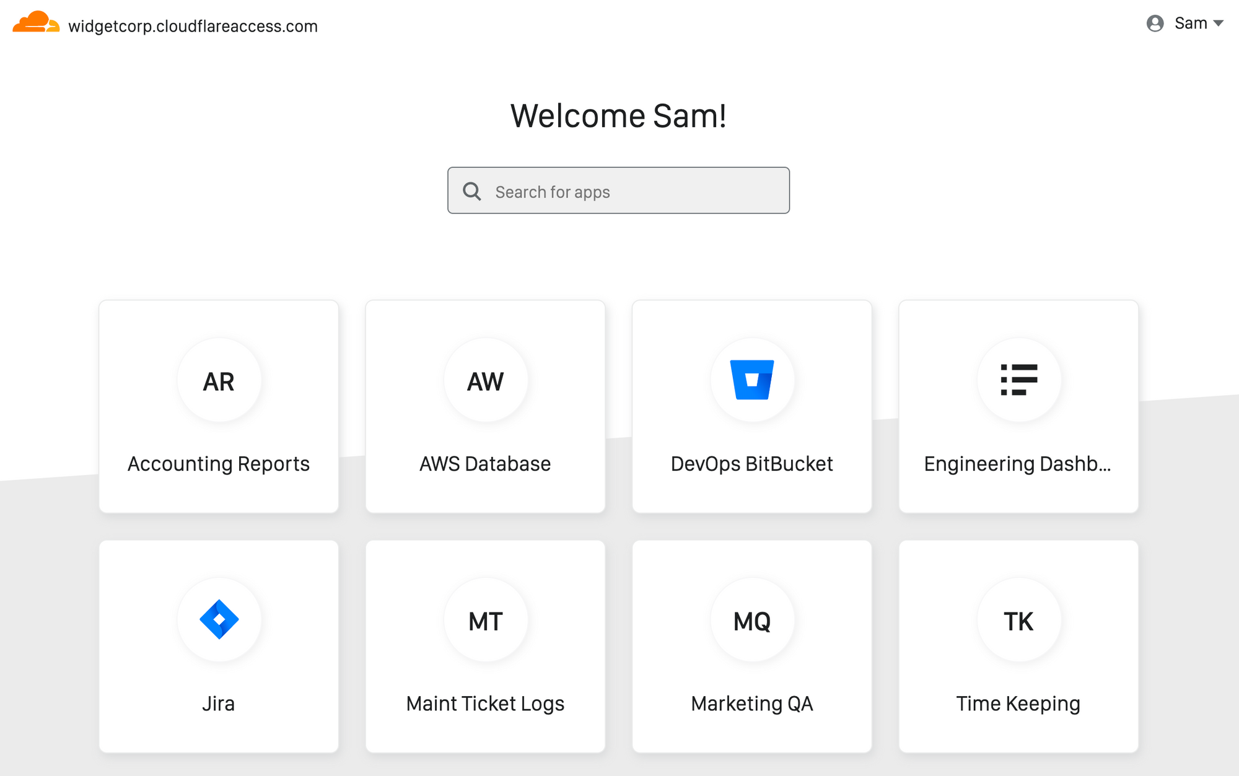Click the AW circle icon
This screenshot has width=1239, height=776.
[485, 381]
